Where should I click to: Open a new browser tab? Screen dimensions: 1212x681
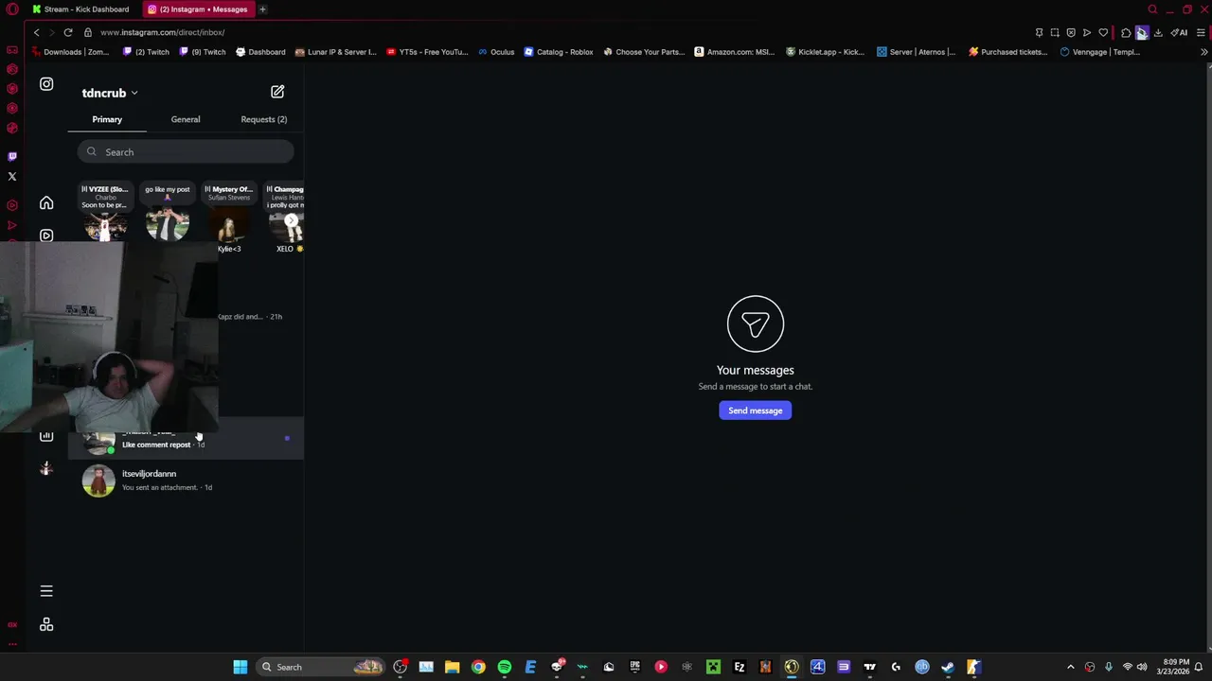pos(262,9)
